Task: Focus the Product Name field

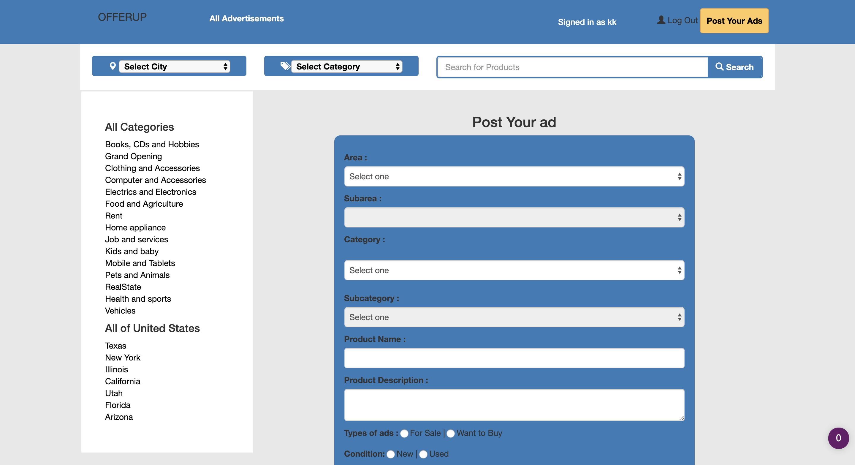Action: click(x=514, y=358)
